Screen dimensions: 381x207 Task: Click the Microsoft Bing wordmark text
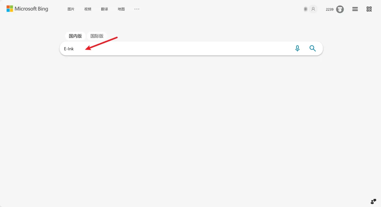pyautogui.click(x=31, y=9)
